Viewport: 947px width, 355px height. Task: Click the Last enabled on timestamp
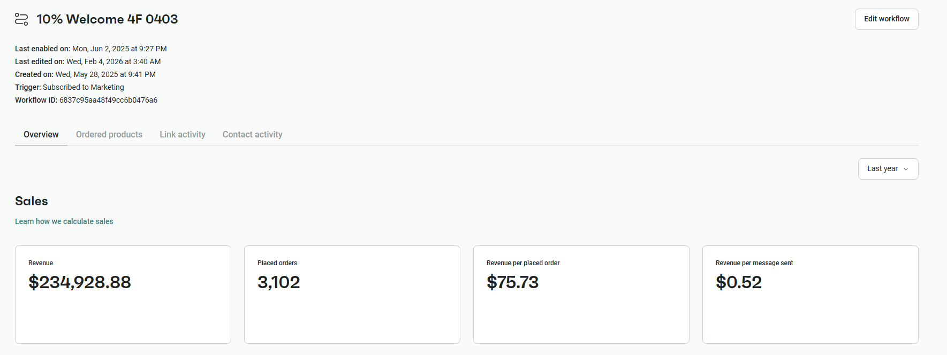(119, 49)
